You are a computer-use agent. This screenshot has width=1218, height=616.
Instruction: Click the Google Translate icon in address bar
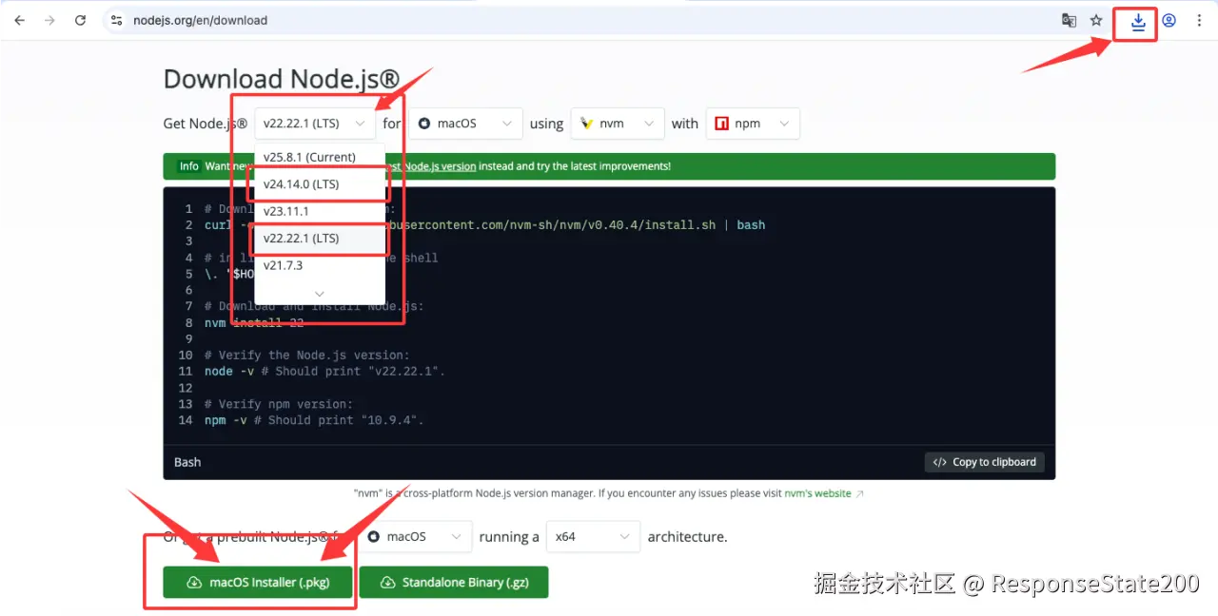pyautogui.click(x=1070, y=20)
